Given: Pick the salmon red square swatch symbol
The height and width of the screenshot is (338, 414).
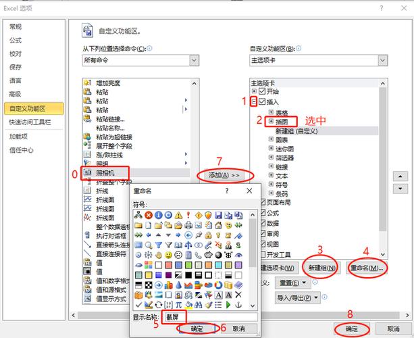Looking at the screenshot, I should [x=168, y=265].
